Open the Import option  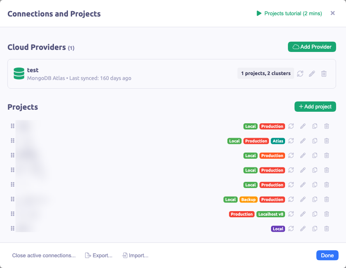click(x=135, y=256)
